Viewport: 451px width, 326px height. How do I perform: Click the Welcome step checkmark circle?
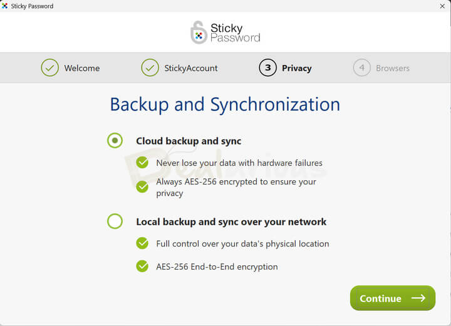(x=49, y=68)
